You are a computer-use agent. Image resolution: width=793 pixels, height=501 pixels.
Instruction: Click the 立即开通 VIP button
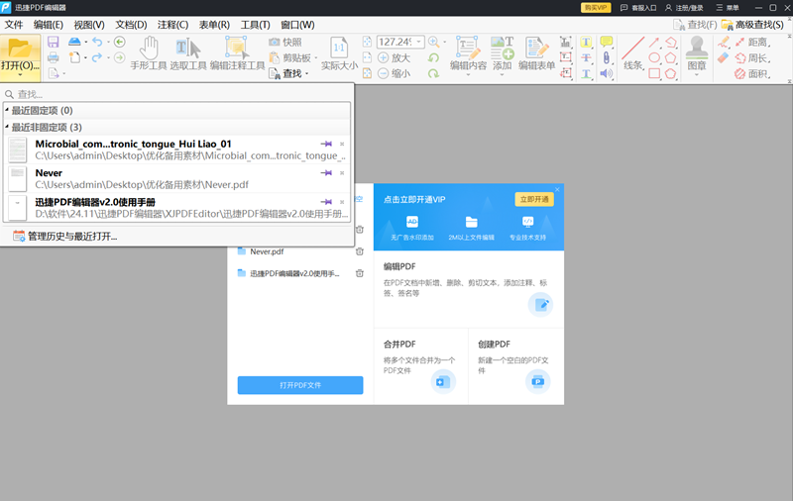(x=534, y=199)
